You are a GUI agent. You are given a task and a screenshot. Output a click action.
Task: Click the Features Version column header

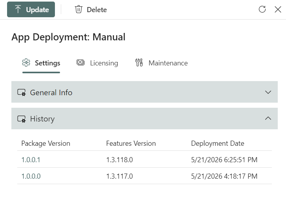pos(131,143)
